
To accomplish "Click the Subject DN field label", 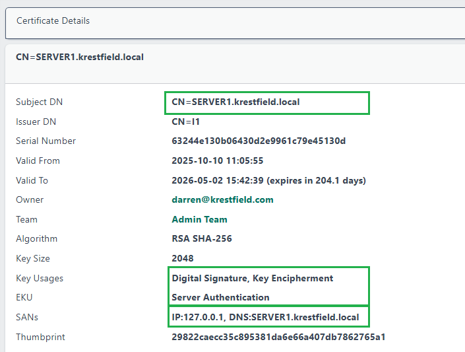I will (x=40, y=102).
